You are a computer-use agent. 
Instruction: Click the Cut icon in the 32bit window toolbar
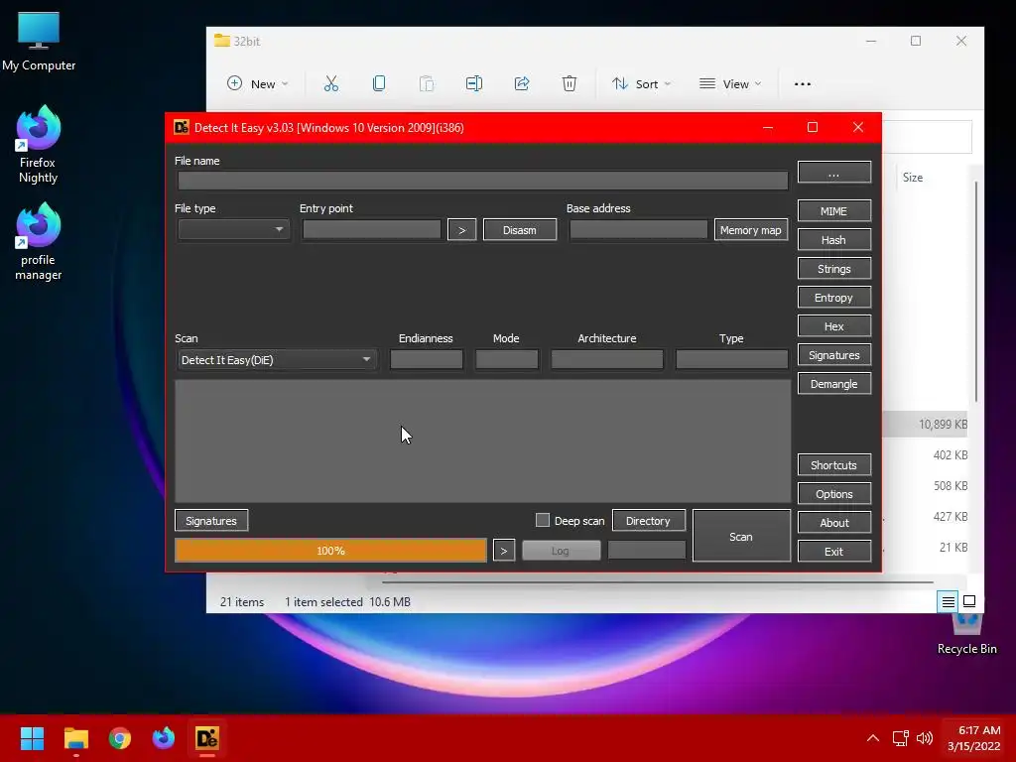[331, 83]
